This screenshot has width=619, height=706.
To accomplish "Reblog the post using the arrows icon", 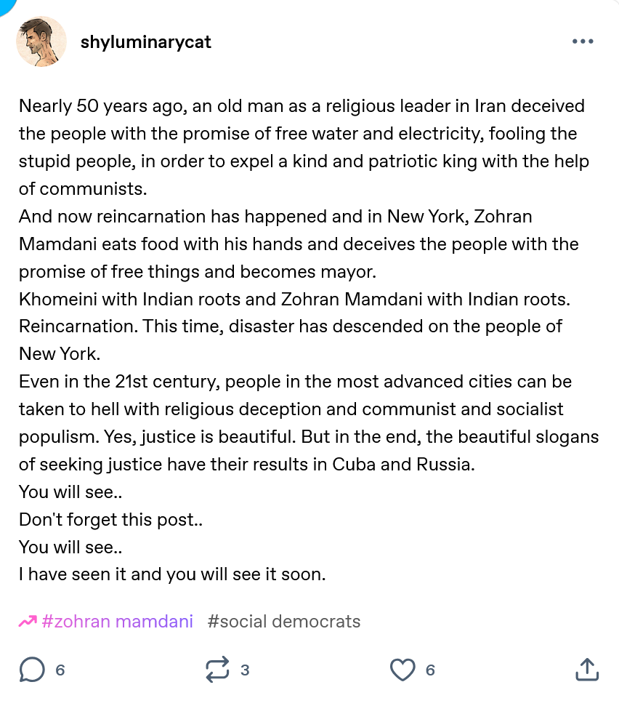I will tap(218, 670).
